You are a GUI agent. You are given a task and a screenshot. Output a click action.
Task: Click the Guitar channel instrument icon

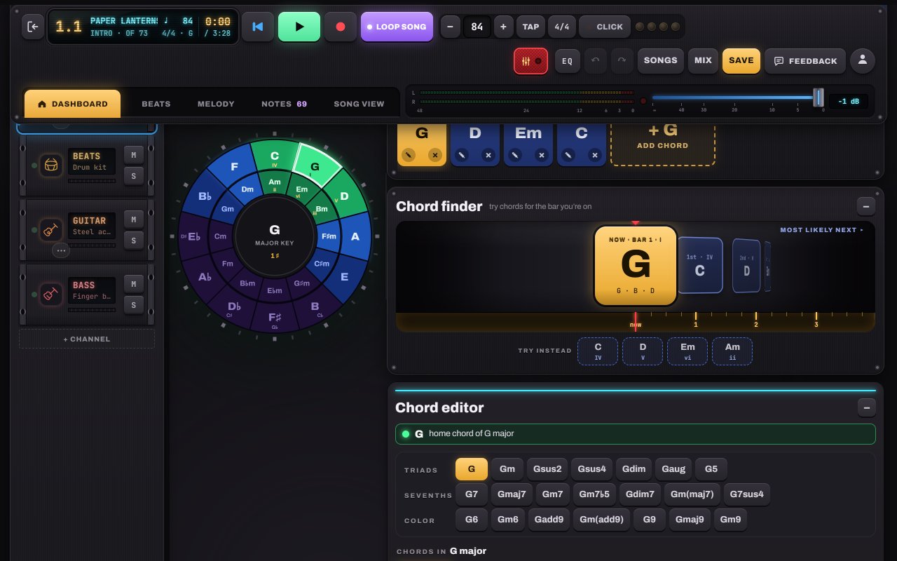tap(51, 229)
